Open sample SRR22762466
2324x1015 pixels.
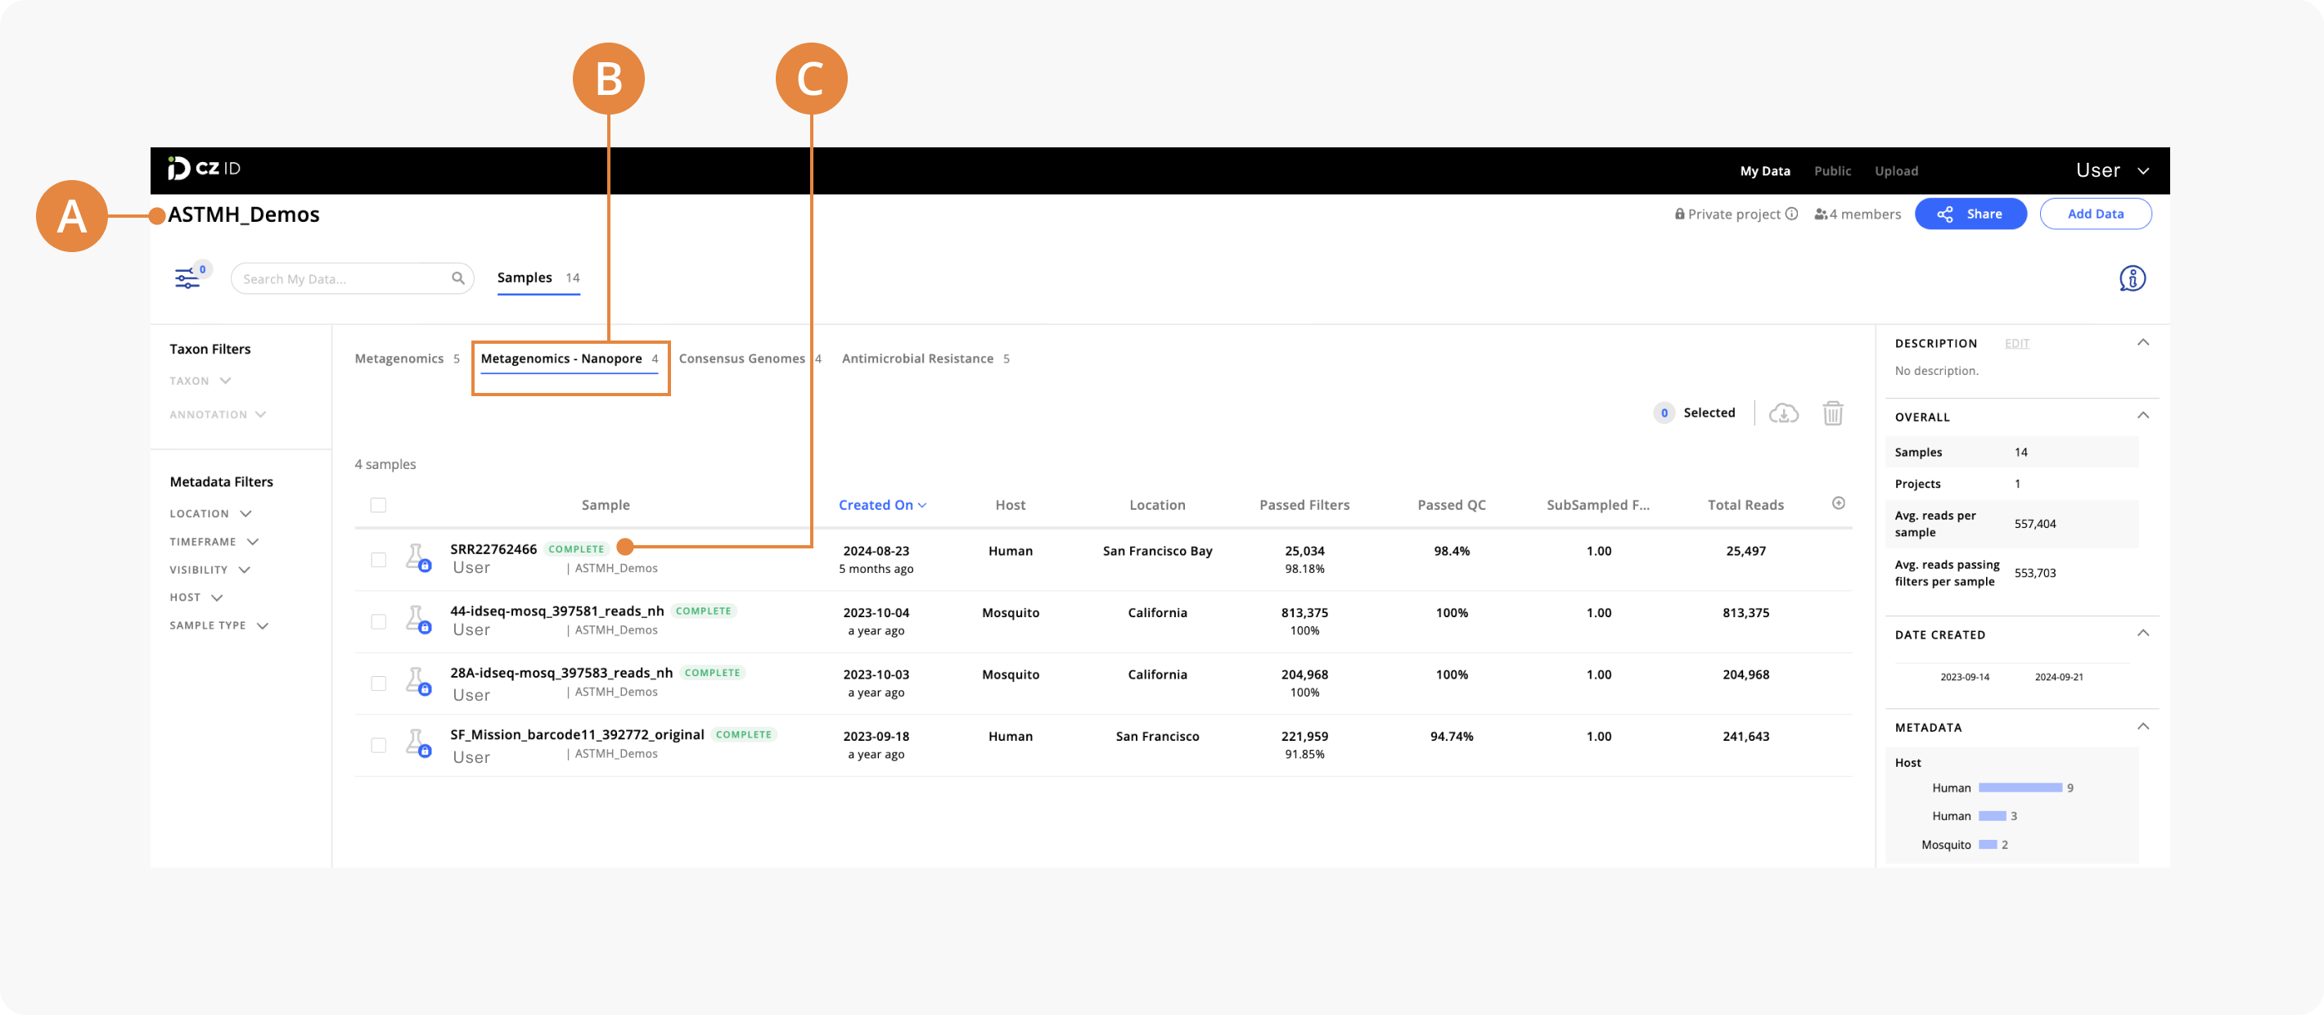pos(493,549)
